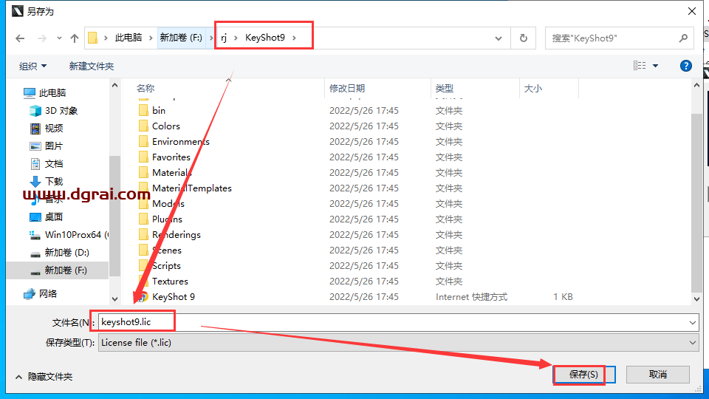This screenshot has height=399, width=709.
Task: Click the 取消 button
Action: [x=658, y=375]
